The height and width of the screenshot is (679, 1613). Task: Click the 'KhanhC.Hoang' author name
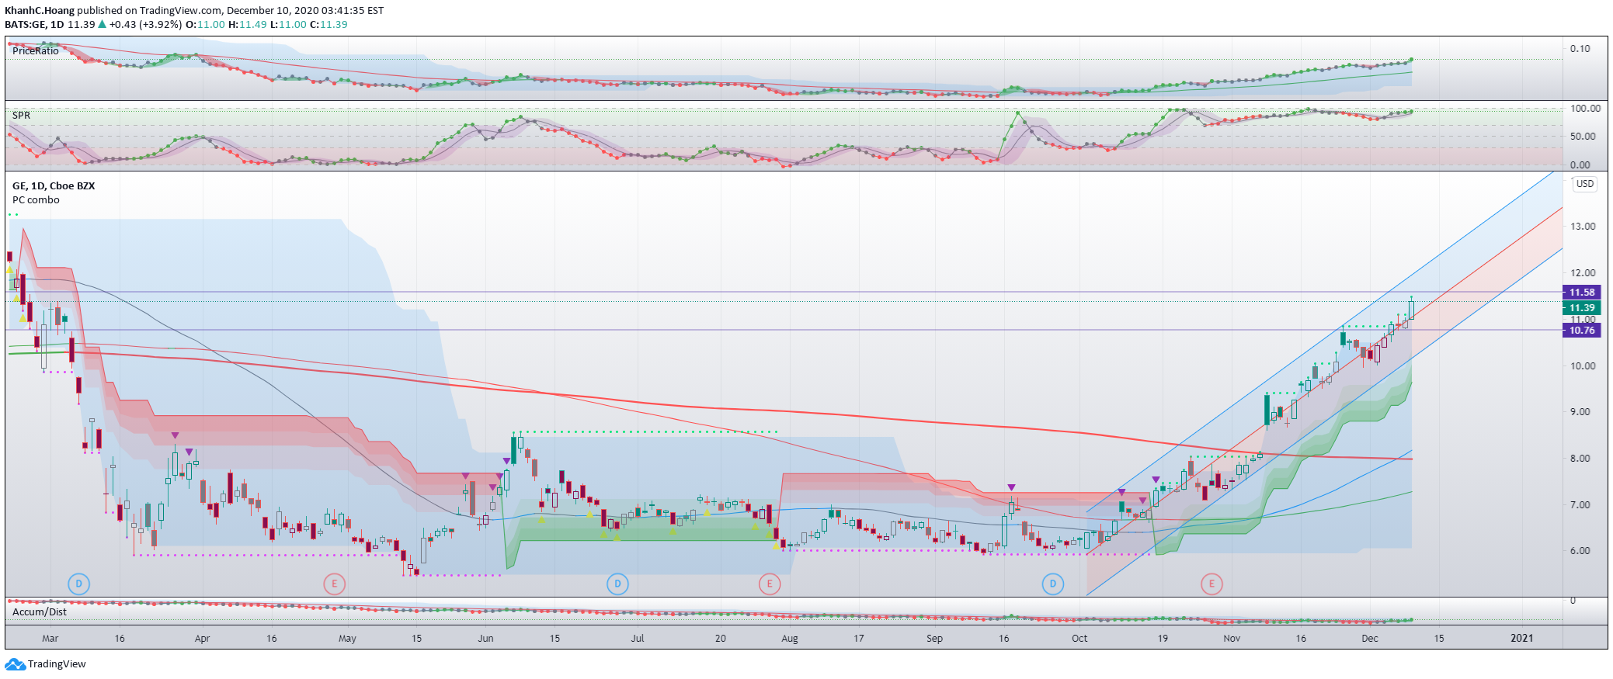40,11
